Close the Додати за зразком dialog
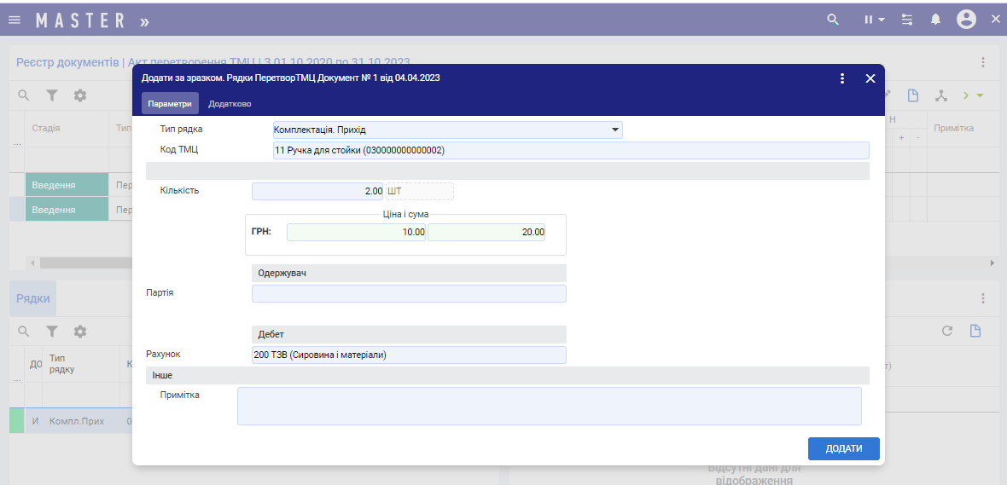This screenshot has height=485, width=1007. (x=870, y=78)
